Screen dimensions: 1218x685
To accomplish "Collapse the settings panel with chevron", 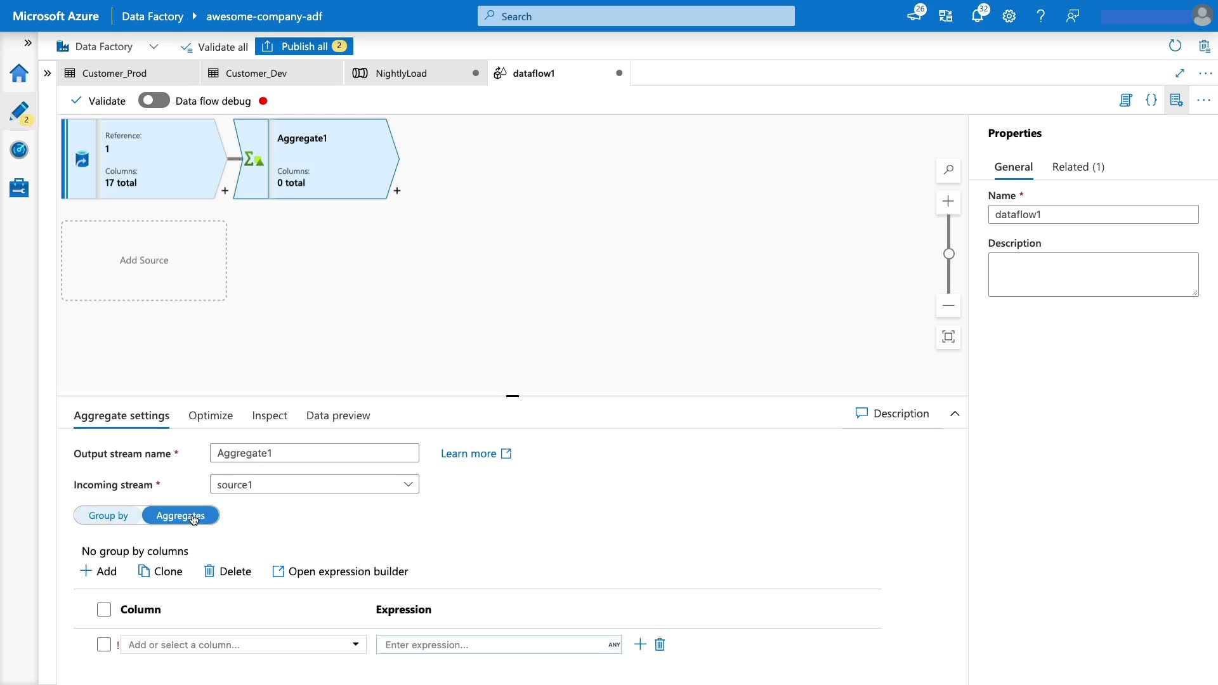I will [x=955, y=414].
